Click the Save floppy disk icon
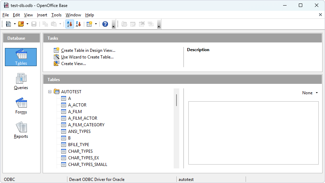Viewport: 325px width, 183px height. pos(34,24)
